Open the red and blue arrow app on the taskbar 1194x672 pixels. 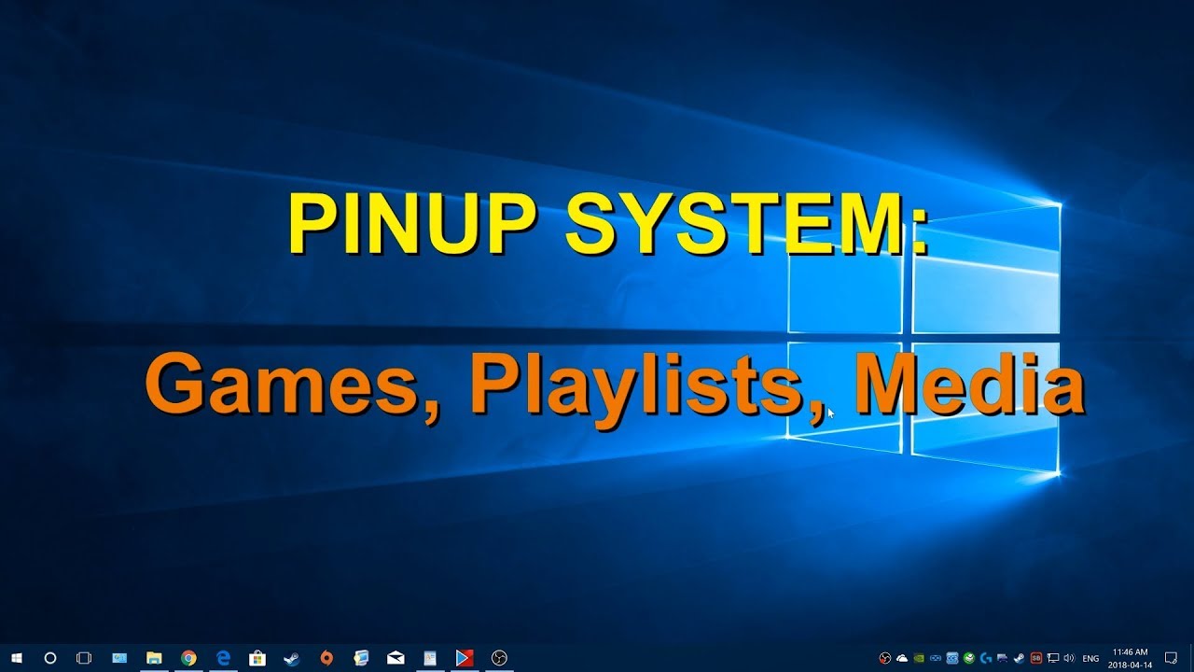(x=464, y=658)
